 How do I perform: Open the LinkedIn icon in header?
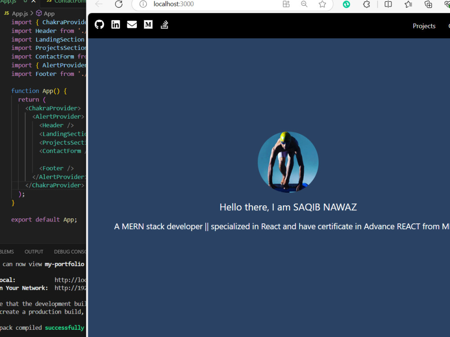[x=116, y=25]
